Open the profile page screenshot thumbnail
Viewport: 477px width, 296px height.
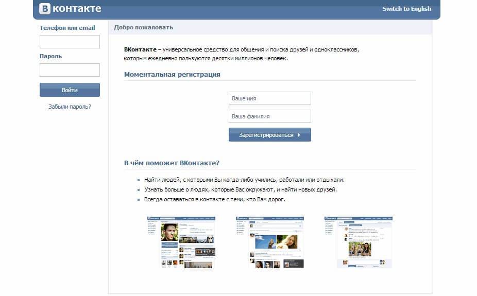(x=181, y=242)
